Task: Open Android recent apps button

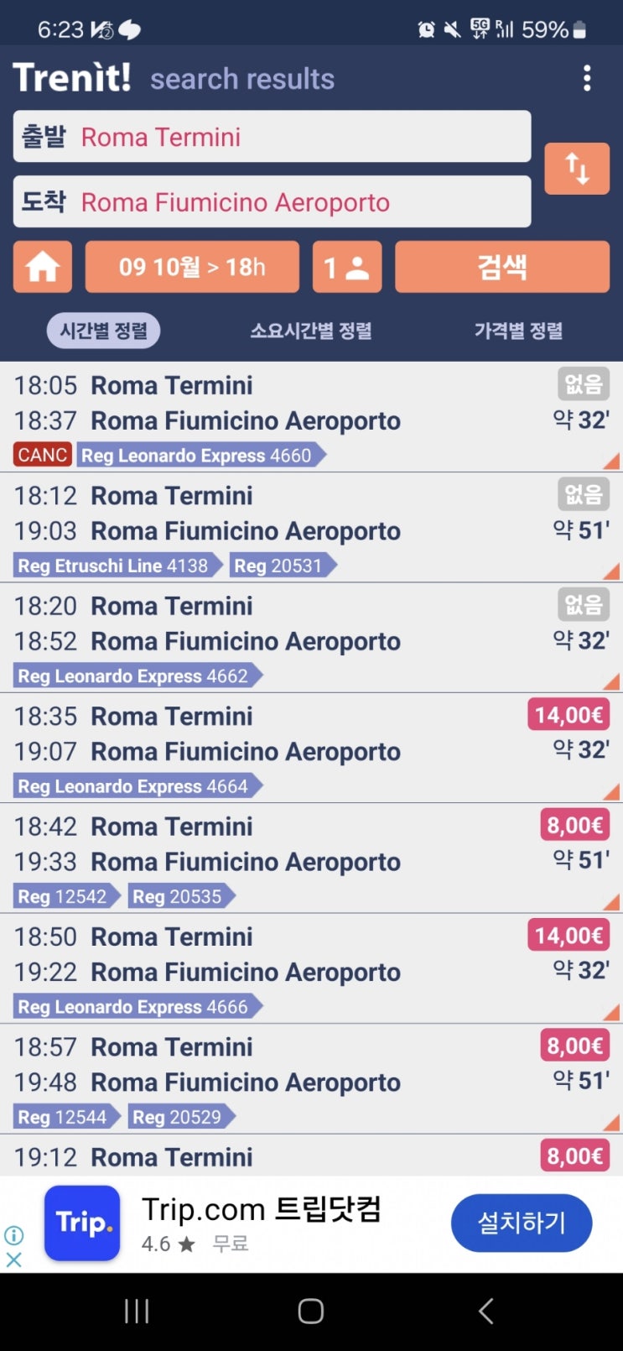Action: click(137, 1311)
